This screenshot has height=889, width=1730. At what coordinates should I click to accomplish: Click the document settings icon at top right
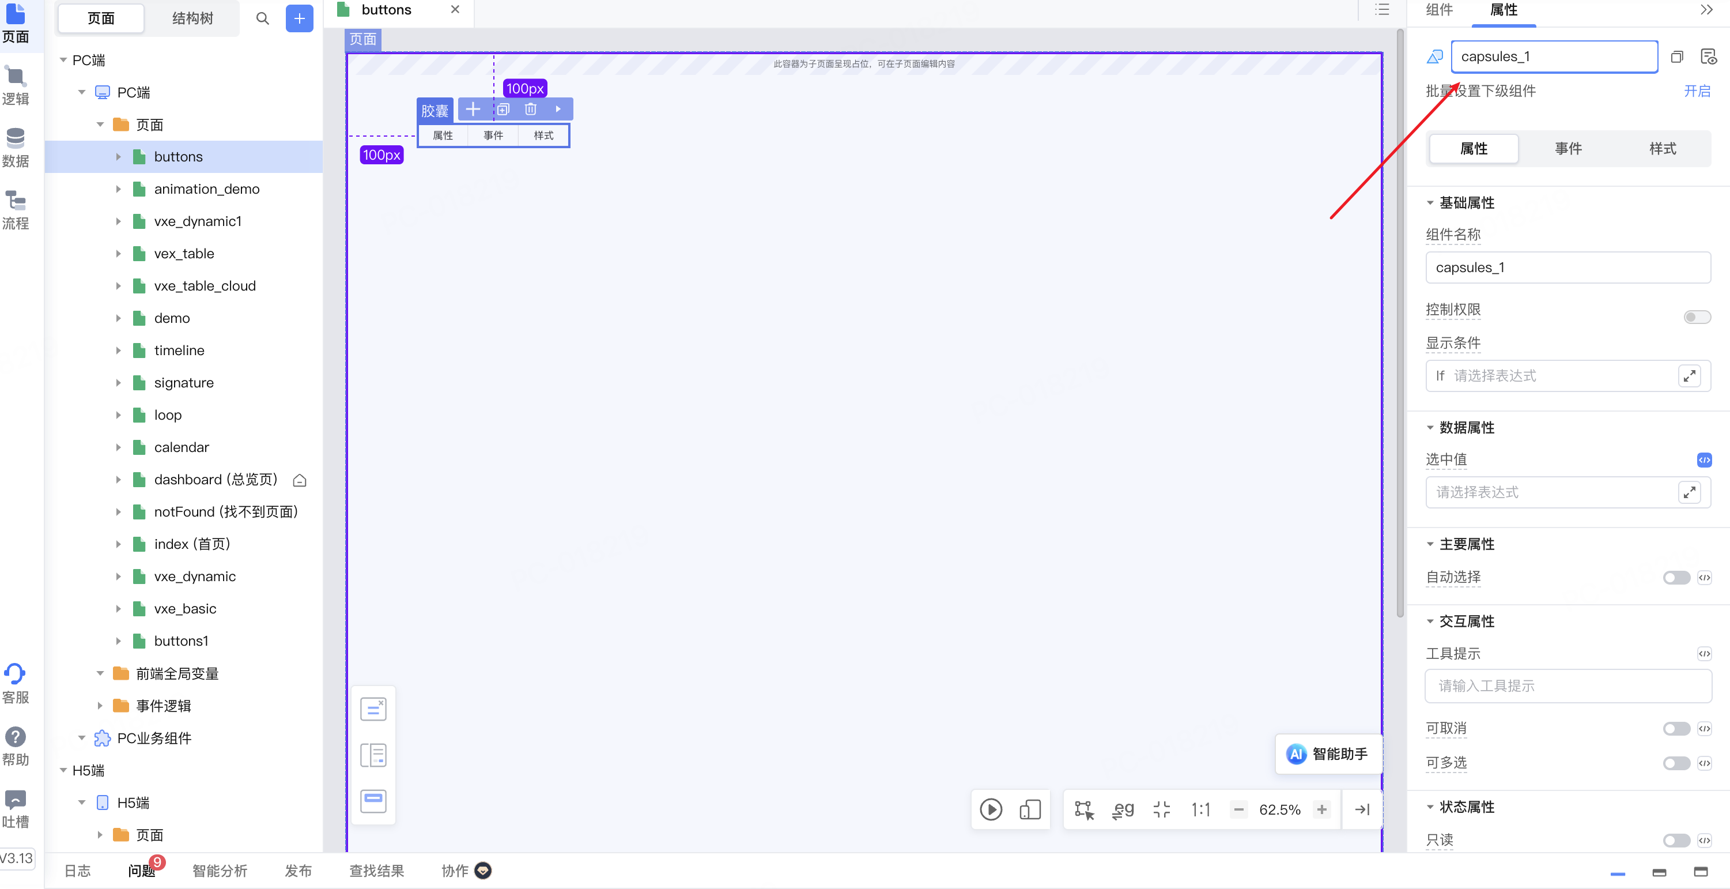coord(1709,56)
